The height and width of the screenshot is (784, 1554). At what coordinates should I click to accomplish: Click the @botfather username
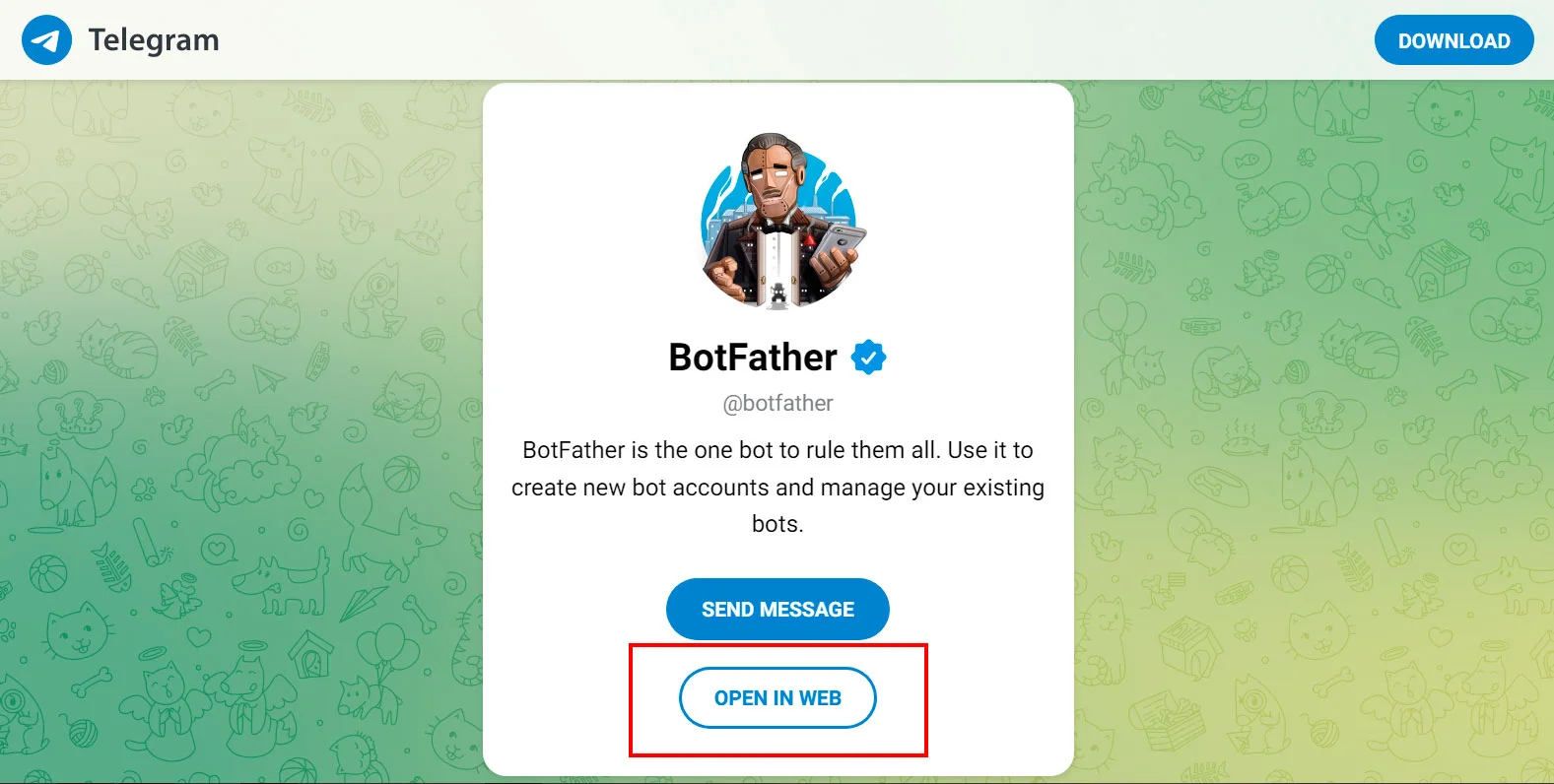pos(777,403)
